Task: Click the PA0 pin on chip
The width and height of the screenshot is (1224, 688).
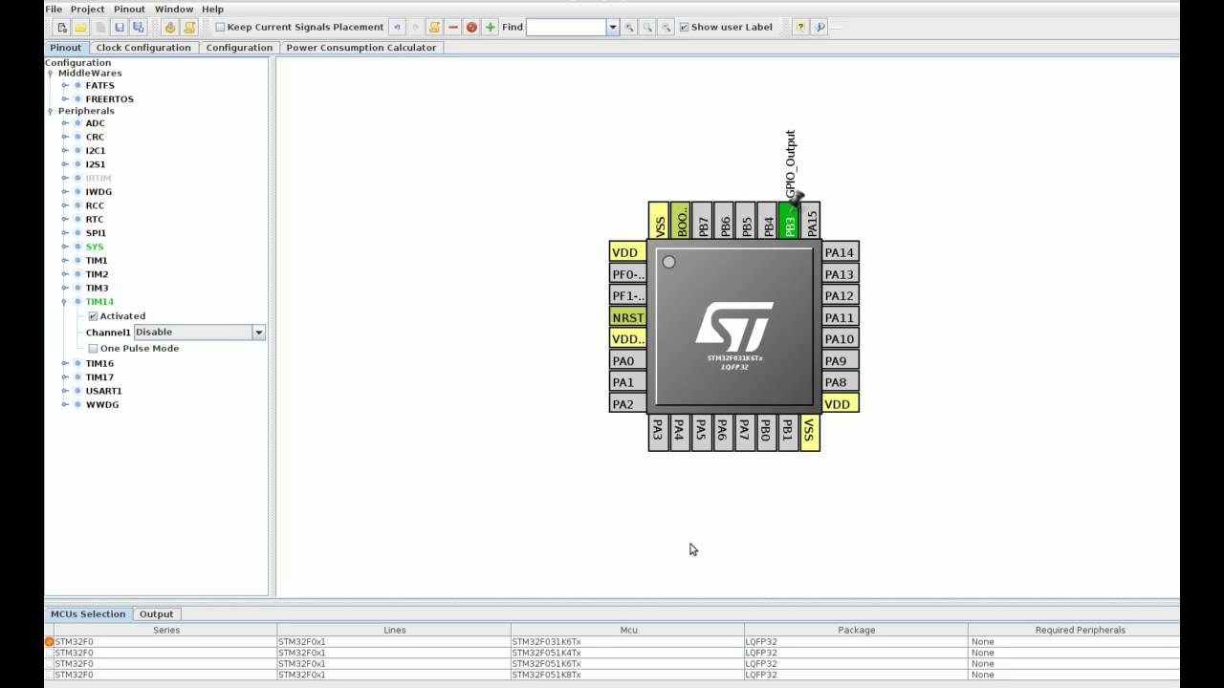Action: [627, 361]
